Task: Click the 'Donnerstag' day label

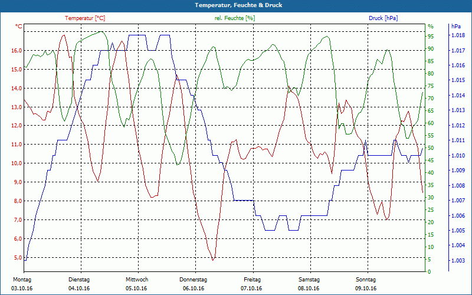Action: [x=194, y=280]
